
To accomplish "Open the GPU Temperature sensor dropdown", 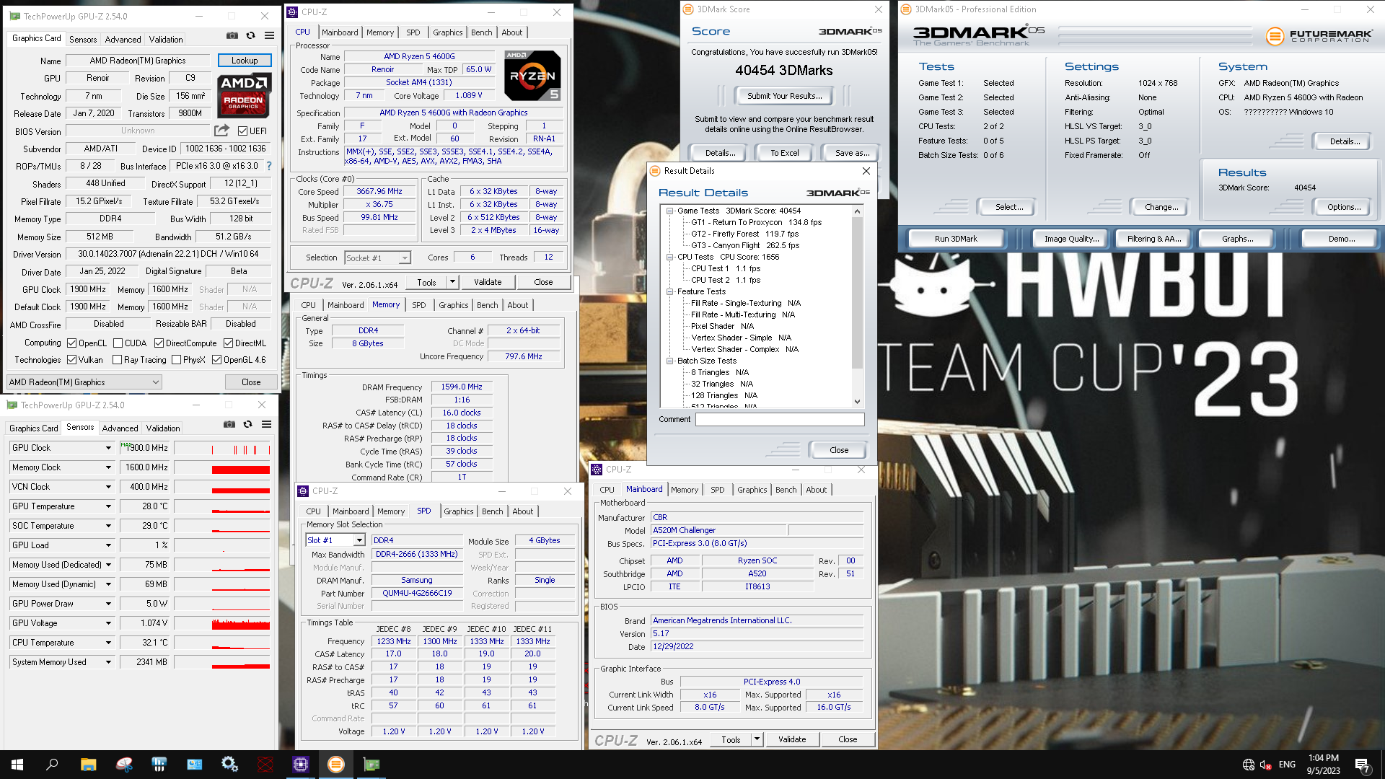I will (x=108, y=506).
